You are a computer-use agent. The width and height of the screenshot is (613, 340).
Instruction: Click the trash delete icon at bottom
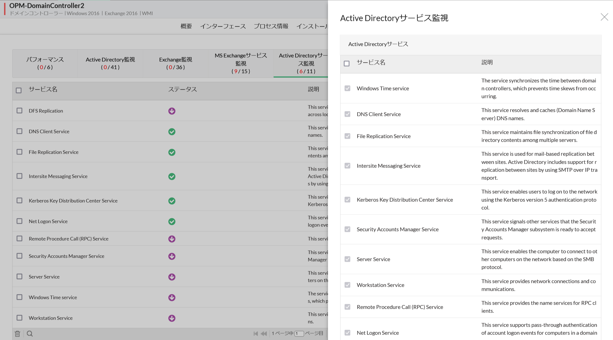[17, 333]
